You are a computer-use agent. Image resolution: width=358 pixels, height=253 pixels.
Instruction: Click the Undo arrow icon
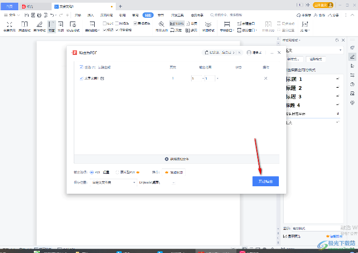[x=52, y=15]
